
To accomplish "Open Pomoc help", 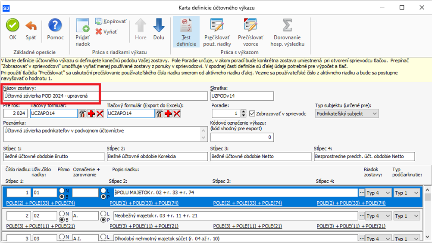I will click(55, 30).
